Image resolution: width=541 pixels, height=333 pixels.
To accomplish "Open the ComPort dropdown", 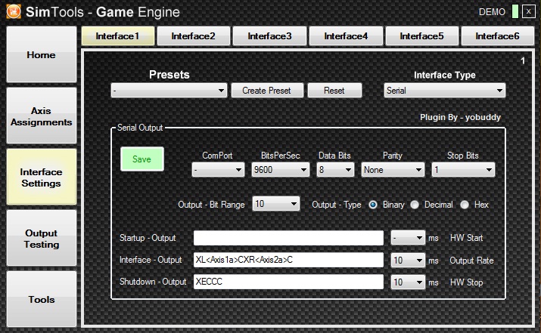I will 217,171.
